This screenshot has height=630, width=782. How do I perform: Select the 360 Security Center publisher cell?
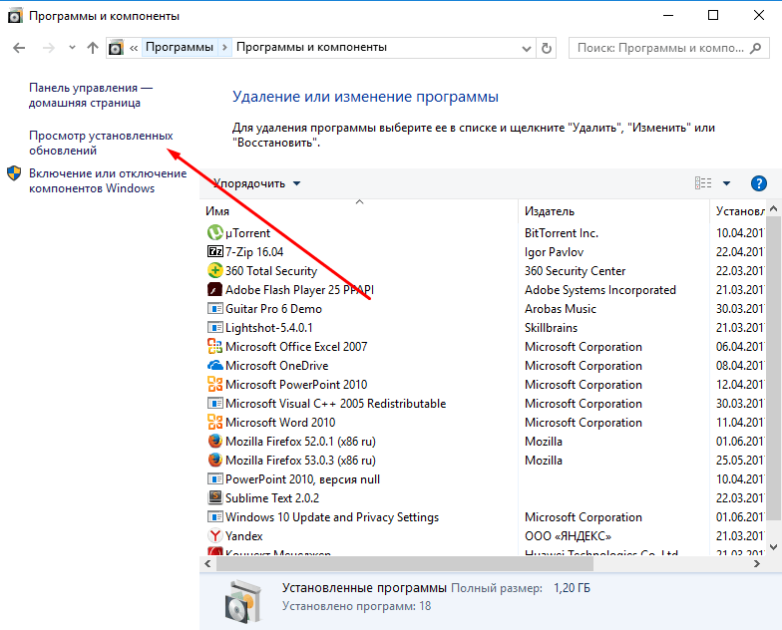[575, 271]
